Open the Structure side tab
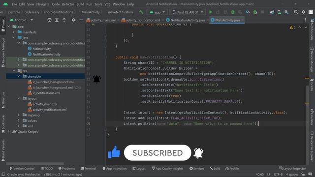Viewport: 315px width, 177px height. 3,100
